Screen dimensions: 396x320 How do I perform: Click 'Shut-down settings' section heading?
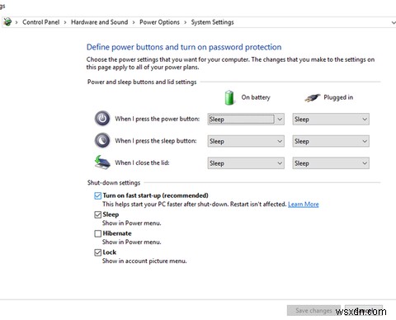[x=114, y=183]
